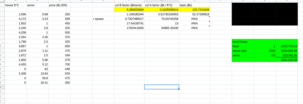Select the price cell 700
303x104 pixels.
pos(60,64)
